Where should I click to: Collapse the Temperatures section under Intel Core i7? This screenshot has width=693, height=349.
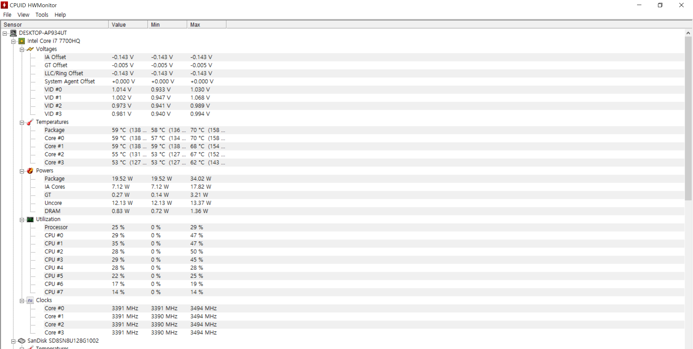pos(22,122)
